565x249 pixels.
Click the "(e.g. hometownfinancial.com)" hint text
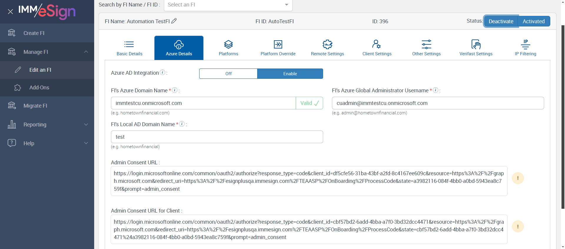click(140, 113)
